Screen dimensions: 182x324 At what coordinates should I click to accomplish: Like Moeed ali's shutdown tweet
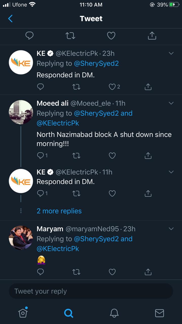pyautogui.click(x=112, y=156)
